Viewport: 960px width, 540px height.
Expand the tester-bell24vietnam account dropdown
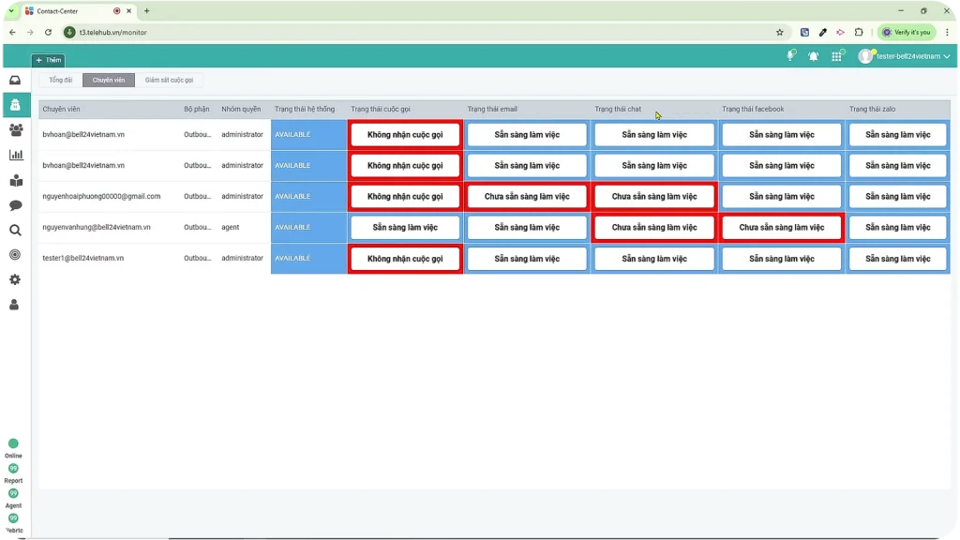coord(904,56)
